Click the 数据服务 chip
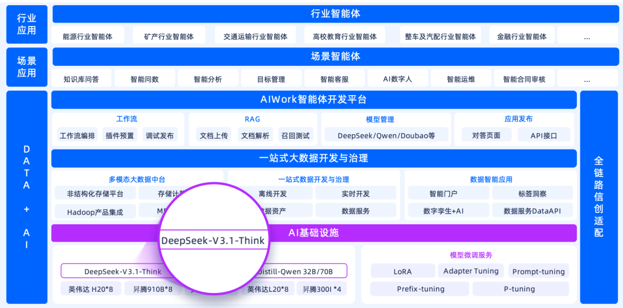 tap(355, 211)
